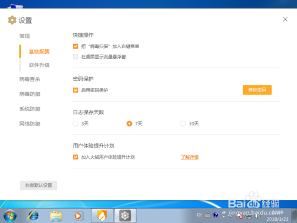Toggle "病毒扫描" right-click menu checkbox
The height and width of the screenshot is (223, 297).
click(75, 46)
